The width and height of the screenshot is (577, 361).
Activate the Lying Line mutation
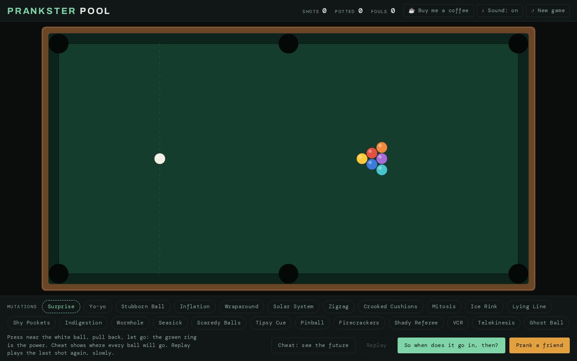[529, 307]
